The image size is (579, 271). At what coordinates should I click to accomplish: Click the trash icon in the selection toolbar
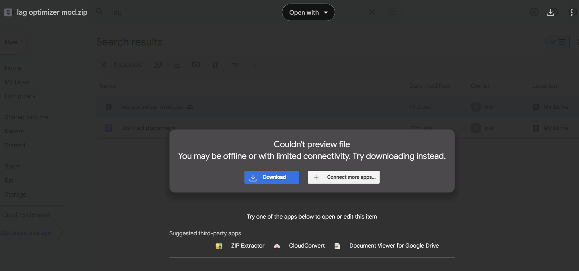pyautogui.click(x=216, y=65)
